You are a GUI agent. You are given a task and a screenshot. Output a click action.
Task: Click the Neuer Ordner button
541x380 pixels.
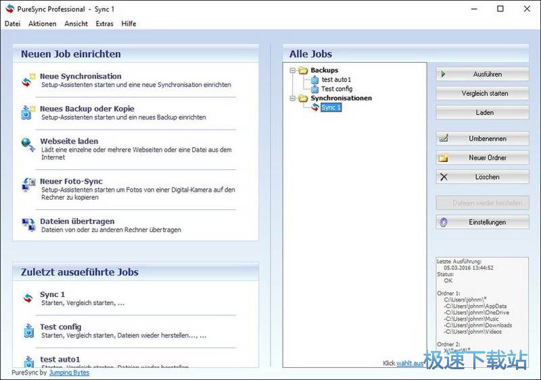pos(482,158)
